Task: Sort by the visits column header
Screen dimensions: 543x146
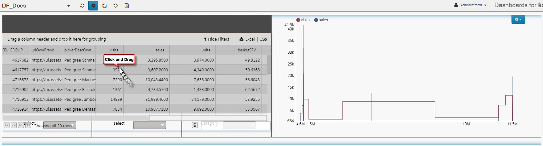Action: point(114,50)
